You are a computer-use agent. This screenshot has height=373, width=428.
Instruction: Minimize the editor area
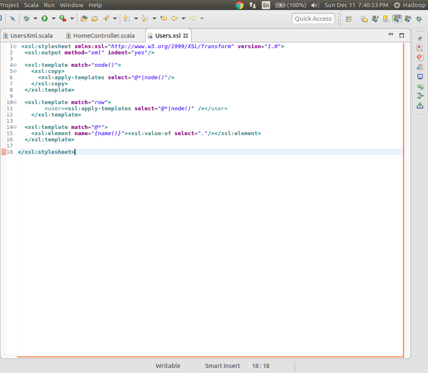click(391, 35)
